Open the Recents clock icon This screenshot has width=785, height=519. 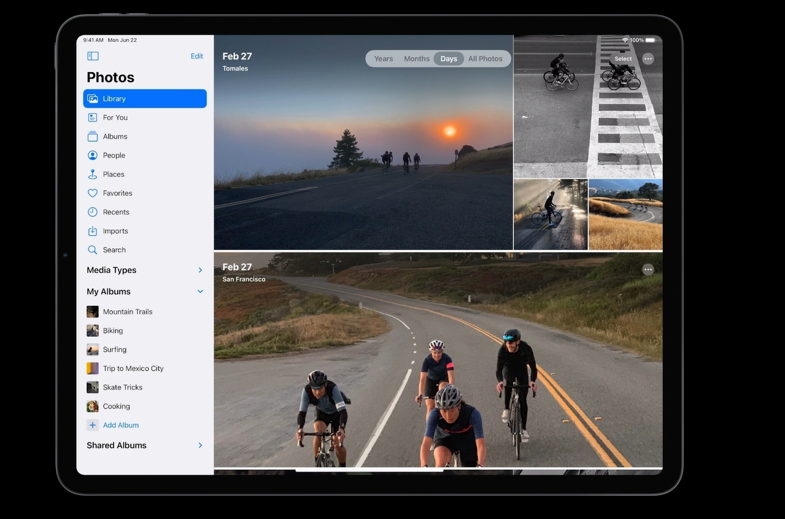(93, 212)
